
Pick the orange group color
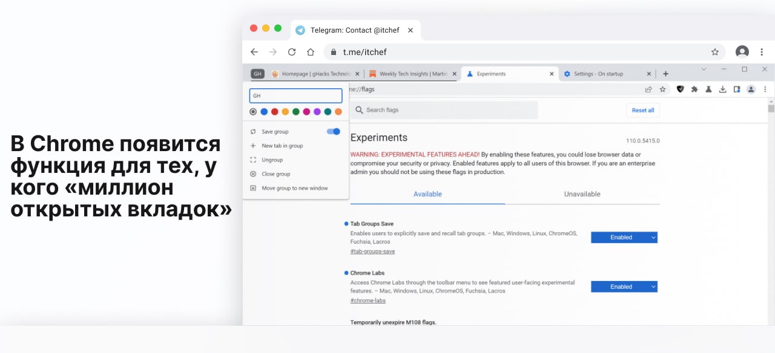point(338,111)
